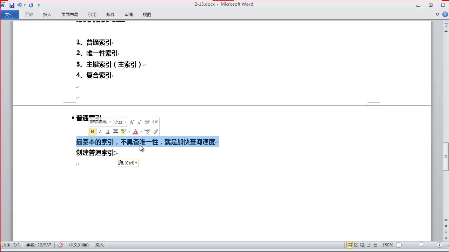Switch to Outline view

[x=369, y=245]
